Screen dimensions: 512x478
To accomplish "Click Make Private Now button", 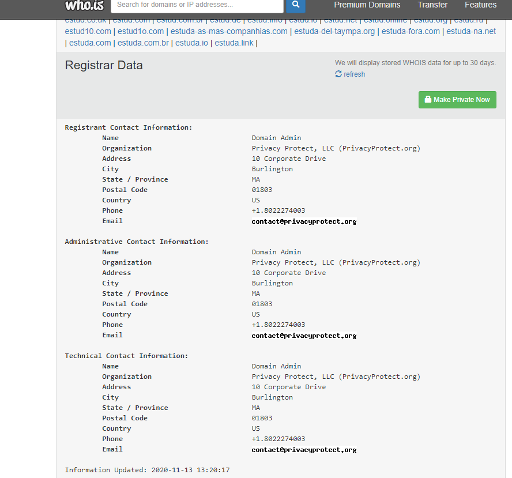I will click(457, 100).
